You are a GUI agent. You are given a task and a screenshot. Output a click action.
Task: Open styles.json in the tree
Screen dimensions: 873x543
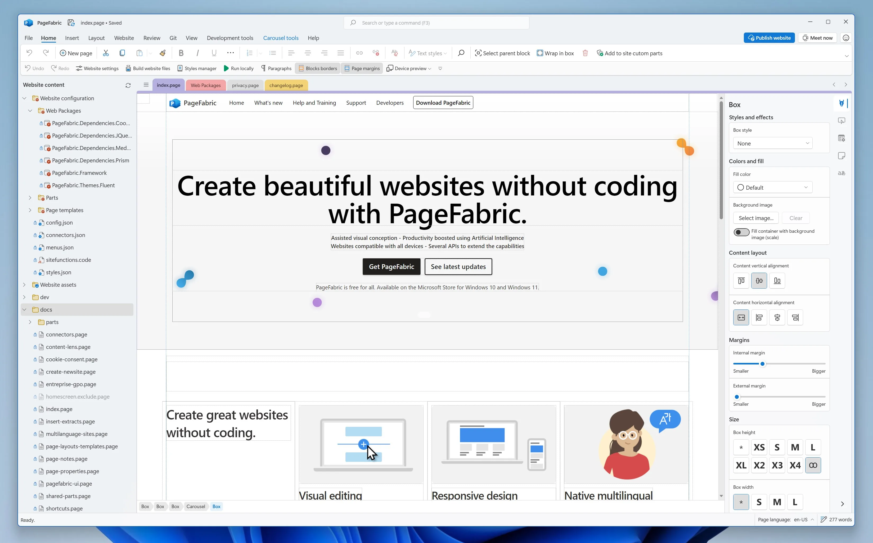(x=58, y=272)
